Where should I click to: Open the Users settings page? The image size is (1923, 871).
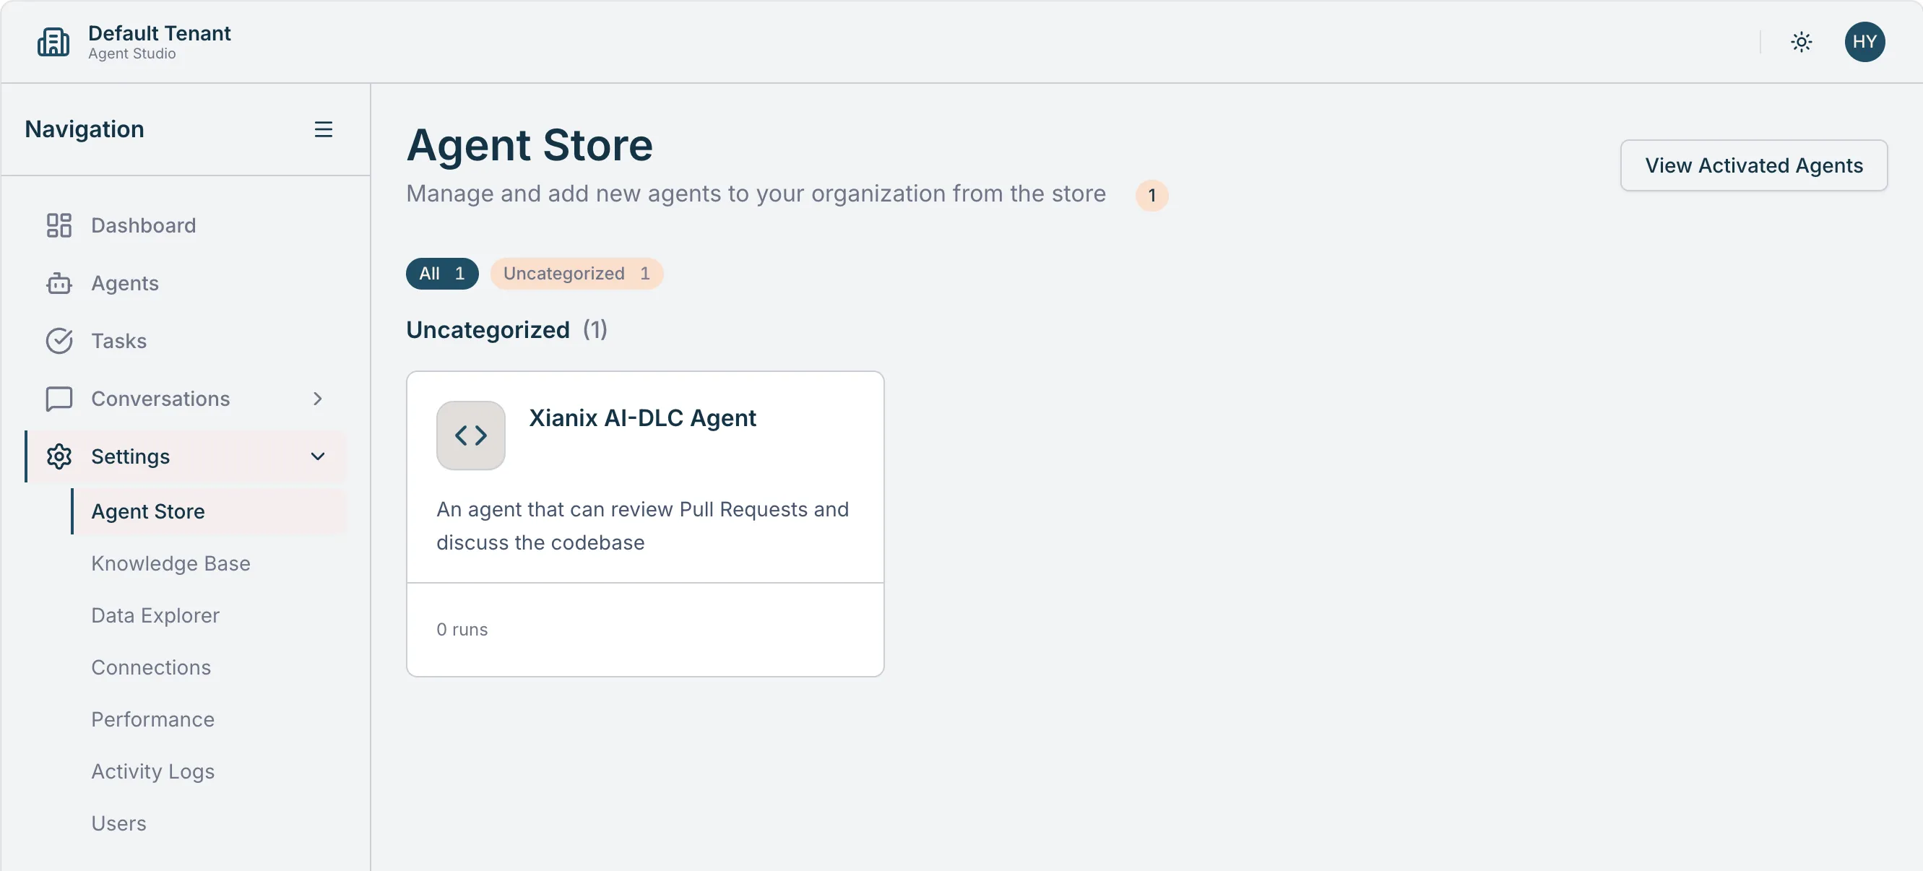click(209, 823)
